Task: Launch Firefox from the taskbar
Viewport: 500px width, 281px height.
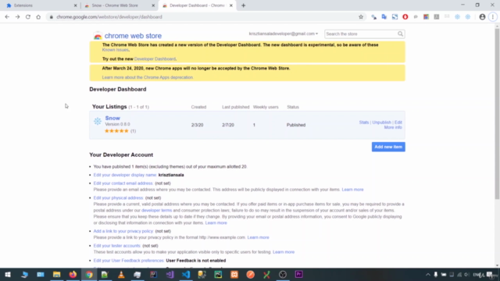Action: [73, 274]
